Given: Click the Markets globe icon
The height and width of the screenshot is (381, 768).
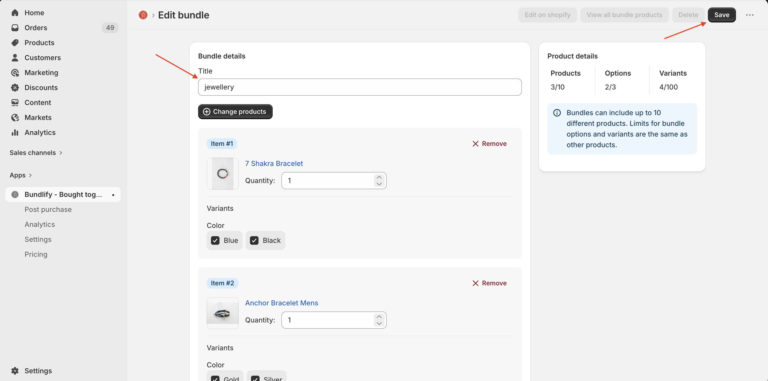Looking at the screenshot, I should [15, 118].
